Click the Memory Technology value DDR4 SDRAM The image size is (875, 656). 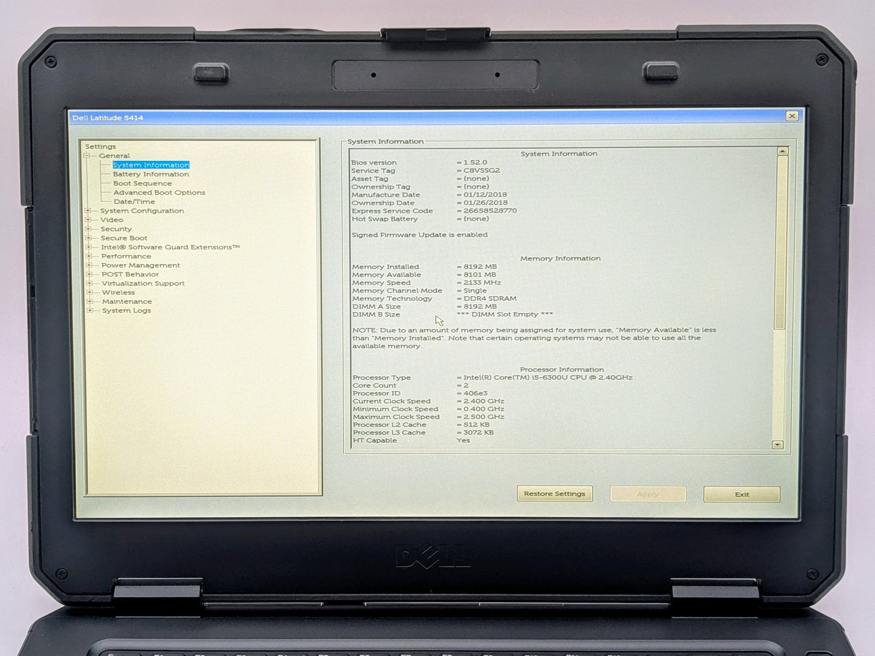(490, 298)
